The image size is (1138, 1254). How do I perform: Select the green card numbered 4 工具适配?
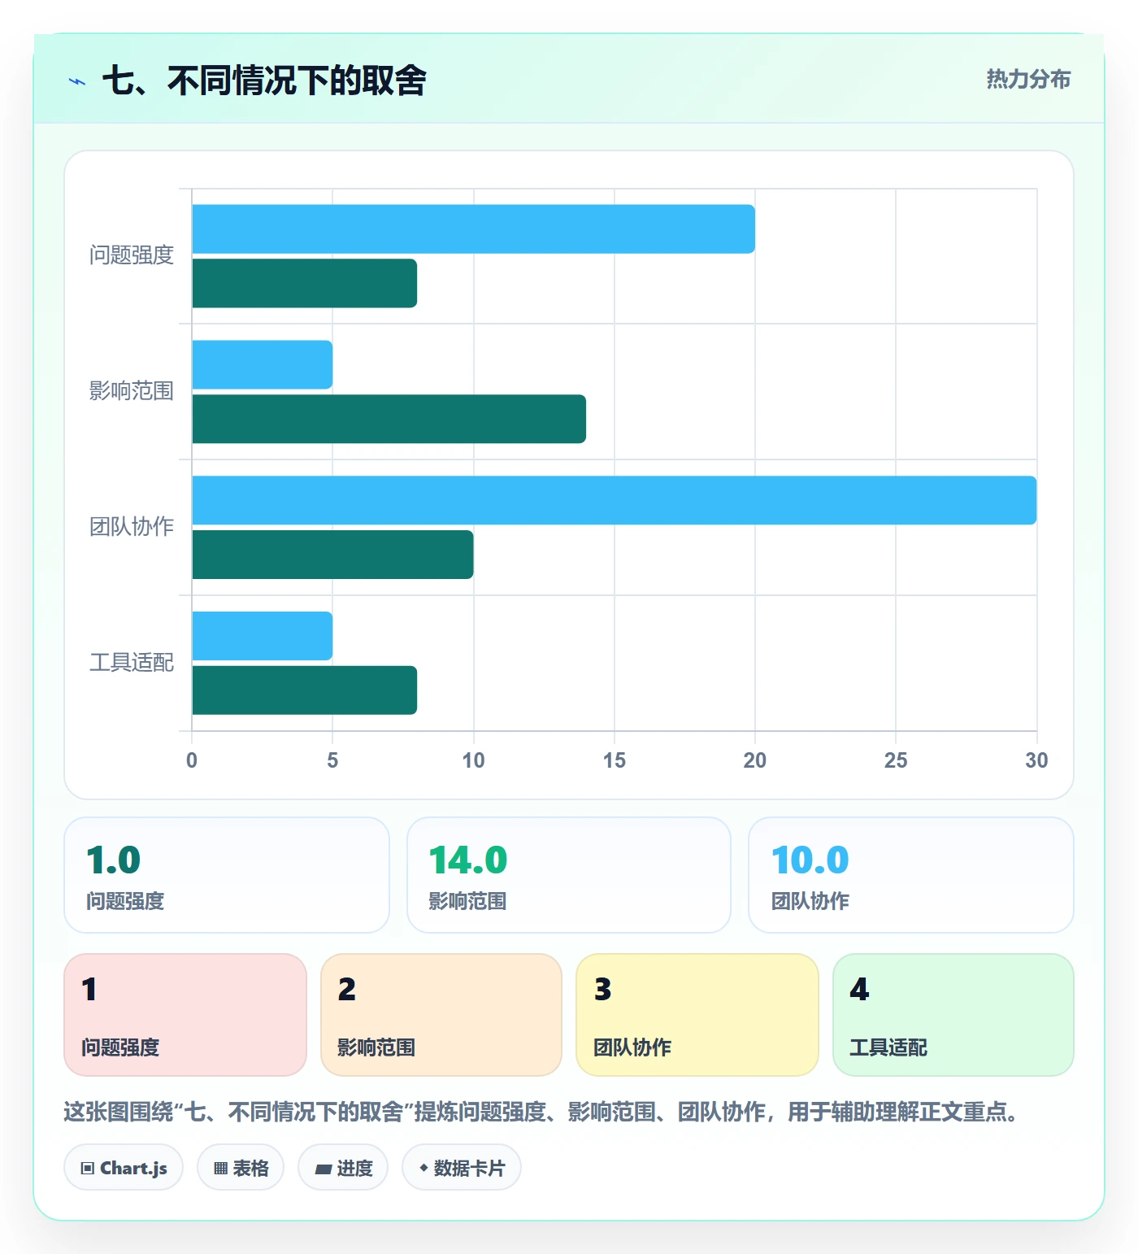click(953, 1015)
